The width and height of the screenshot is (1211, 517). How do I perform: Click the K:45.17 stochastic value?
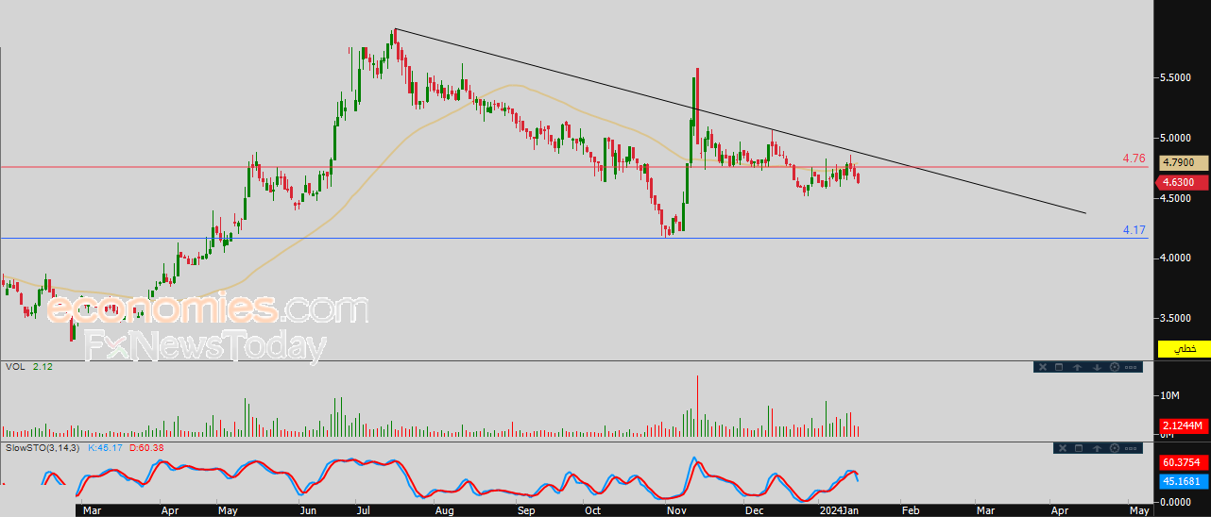coord(104,448)
